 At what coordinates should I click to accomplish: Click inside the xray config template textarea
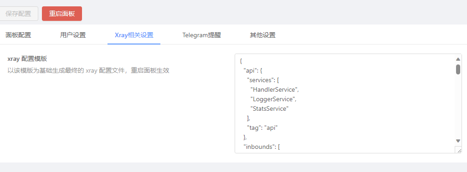(348, 103)
